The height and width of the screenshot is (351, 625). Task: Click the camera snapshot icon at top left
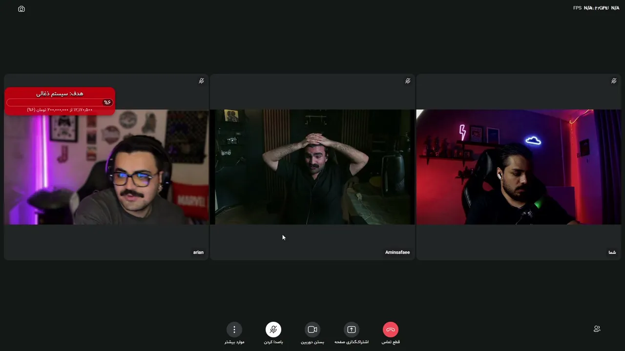click(21, 9)
